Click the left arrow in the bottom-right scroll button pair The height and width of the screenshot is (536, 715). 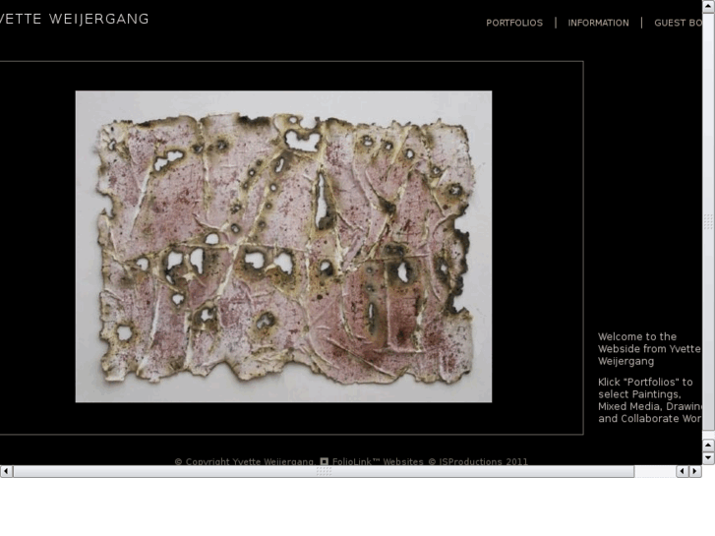(x=683, y=471)
